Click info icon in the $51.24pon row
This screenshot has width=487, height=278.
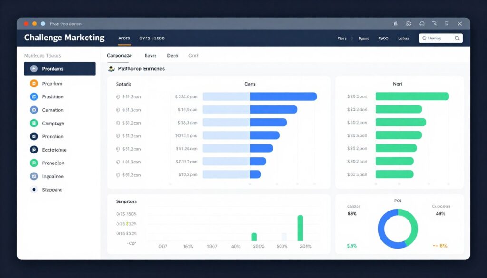(118, 149)
